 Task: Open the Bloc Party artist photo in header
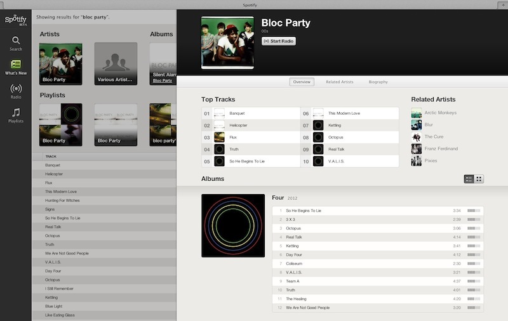[227, 43]
